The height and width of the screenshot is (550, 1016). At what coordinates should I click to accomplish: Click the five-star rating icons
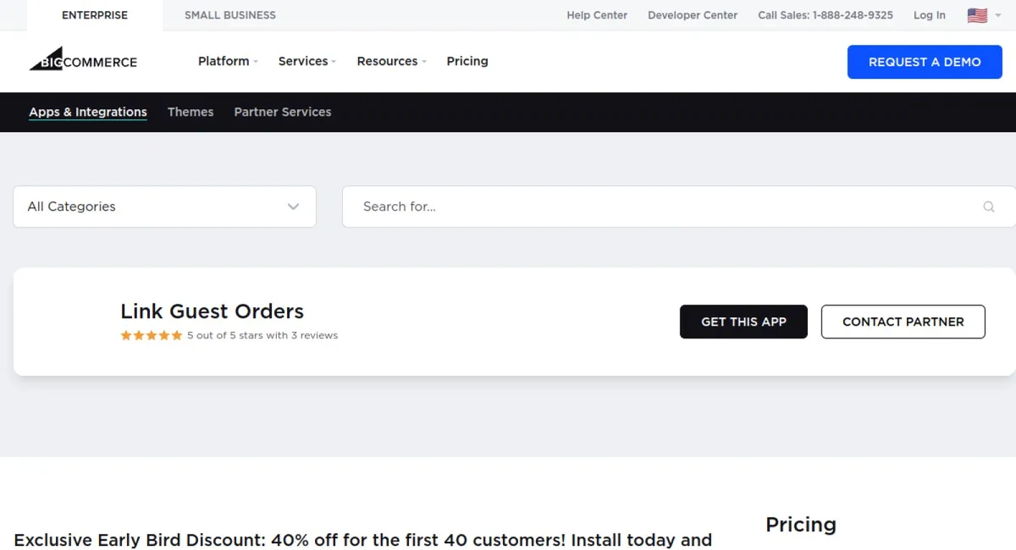click(x=152, y=335)
